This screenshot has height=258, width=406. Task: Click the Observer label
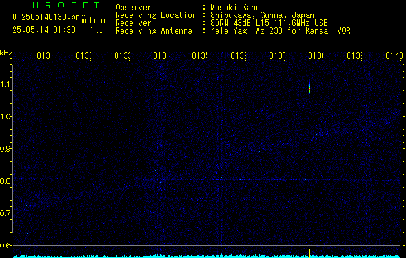(x=134, y=8)
